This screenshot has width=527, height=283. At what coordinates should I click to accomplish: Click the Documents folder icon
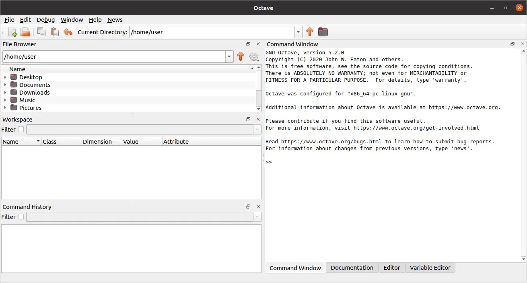pyautogui.click(x=14, y=85)
